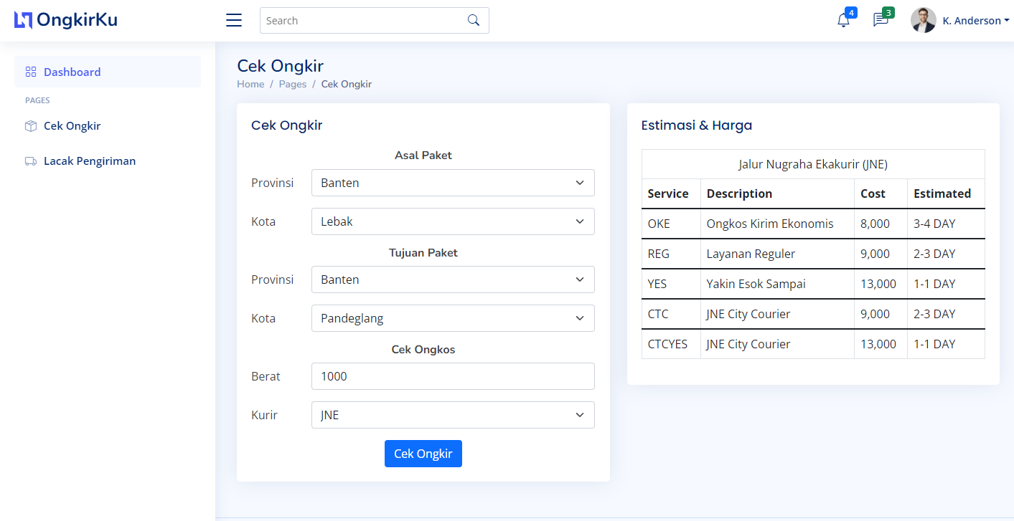
Task: Open Lacak Pengiriman in the sidebar
Action: click(108, 161)
